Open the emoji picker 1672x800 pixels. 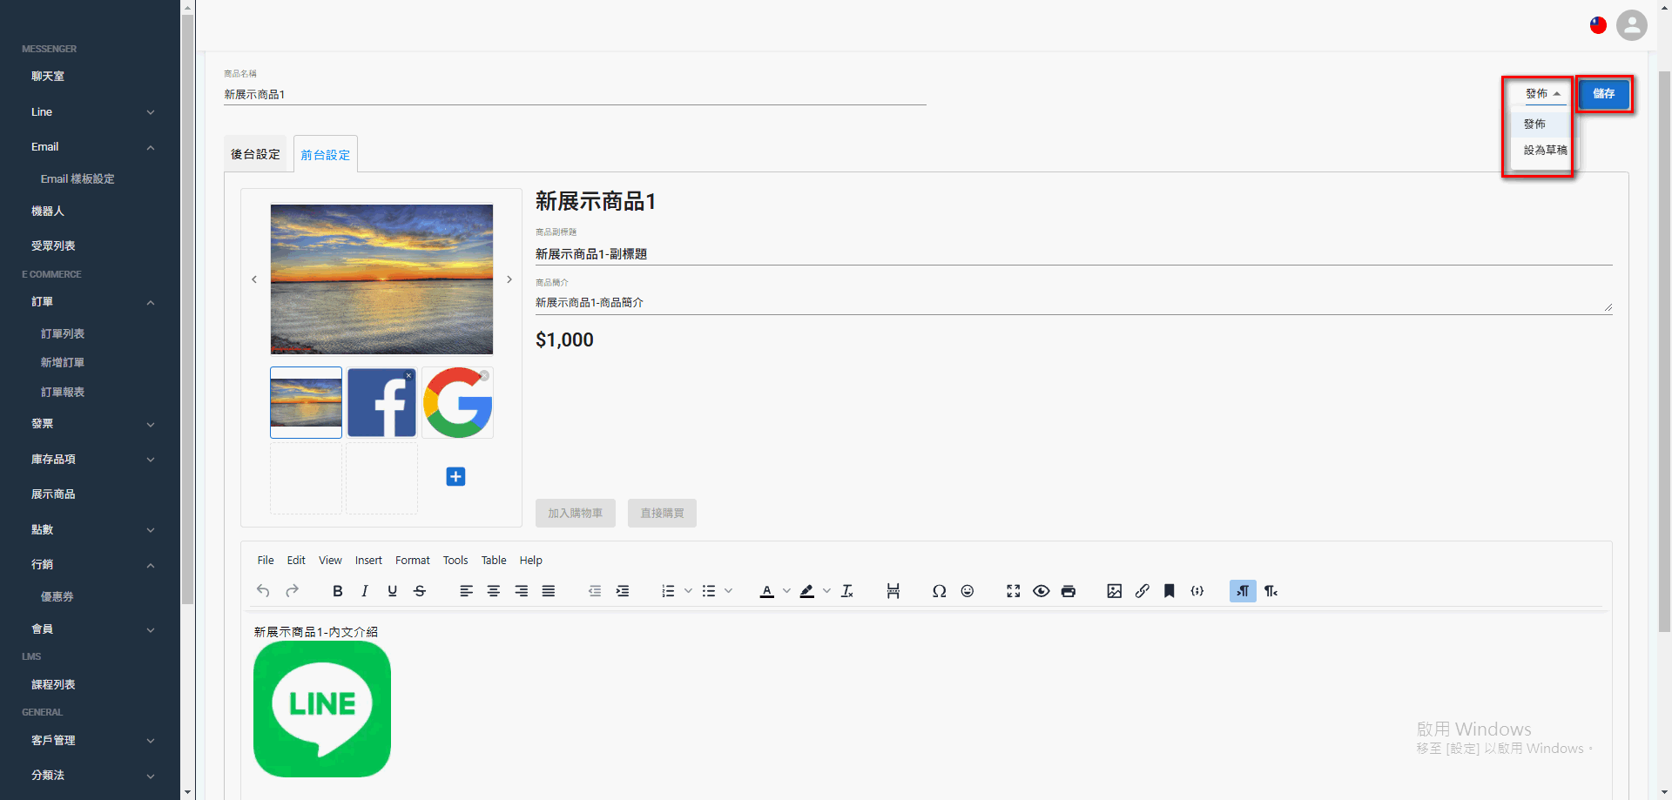click(x=967, y=591)
